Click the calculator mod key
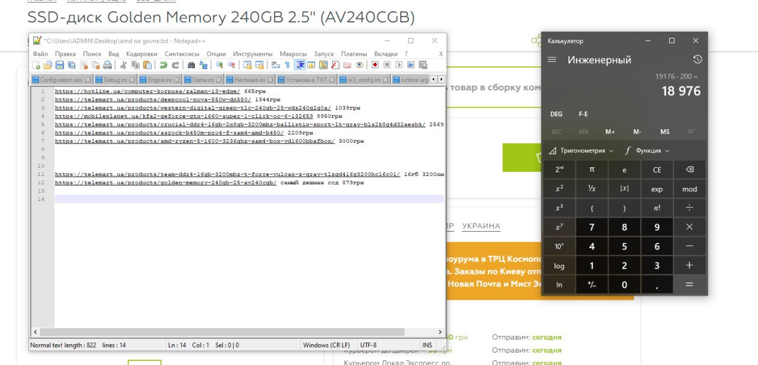This screenshot has width=758, height=365. pyautogui.click(x=689, y=189)
